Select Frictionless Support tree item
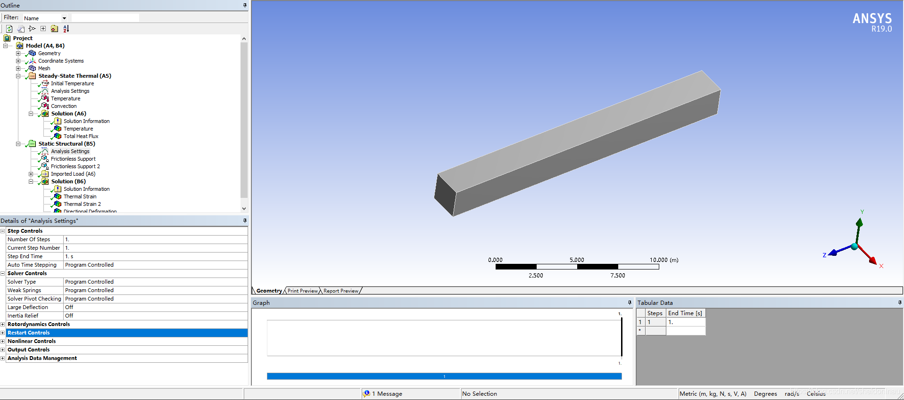The width and height of the screenshot is (904, 400). (73, 159)
